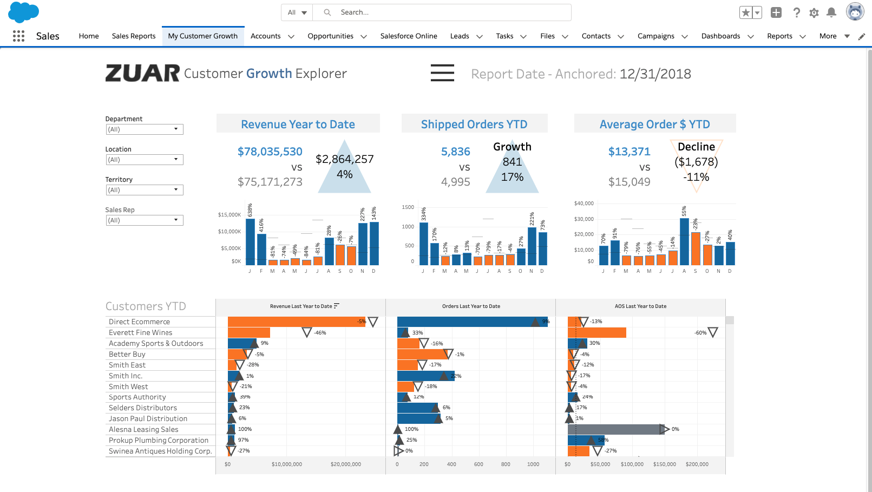
Task: Switch to the Sales Reports tab
Action: 134,36
